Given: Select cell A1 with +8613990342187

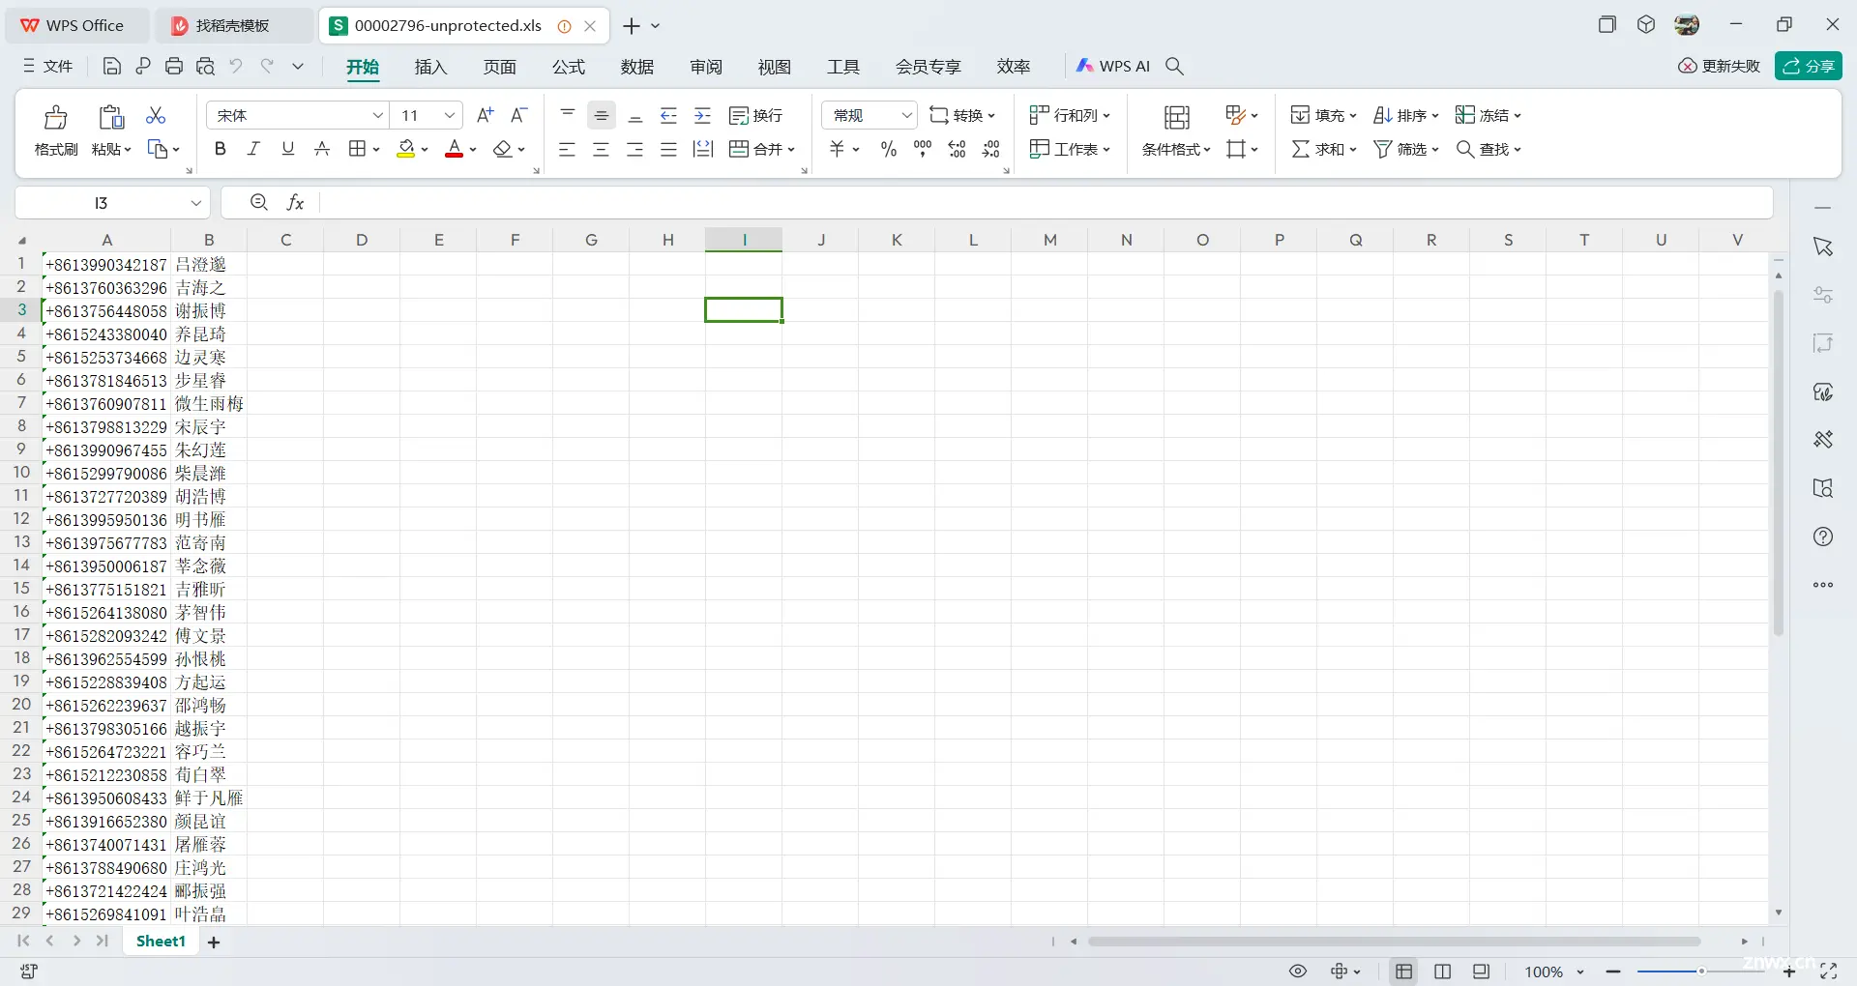Looking at the screenshot, I should point(106,264).
